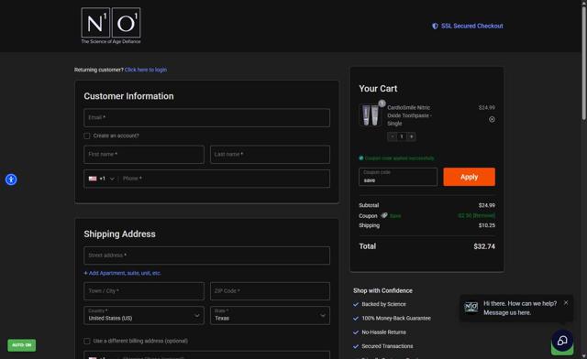The image size is (587, 359).
Task: Open the accessibility widget icon
Action: 11,179
